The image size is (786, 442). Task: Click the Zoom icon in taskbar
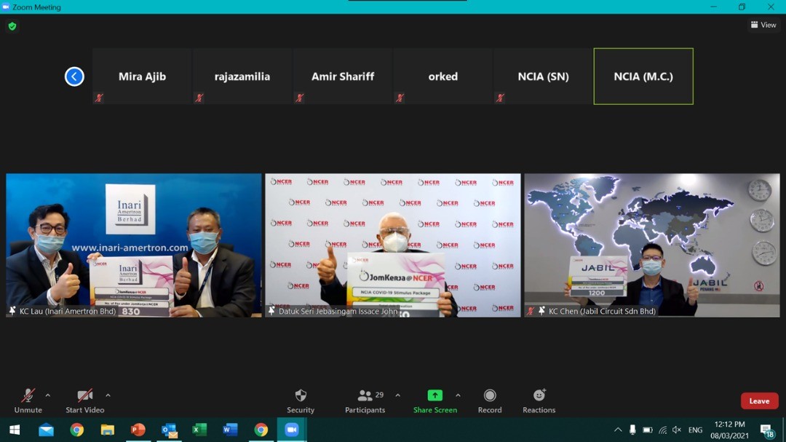pyautogui.click(x=292, y=430)
